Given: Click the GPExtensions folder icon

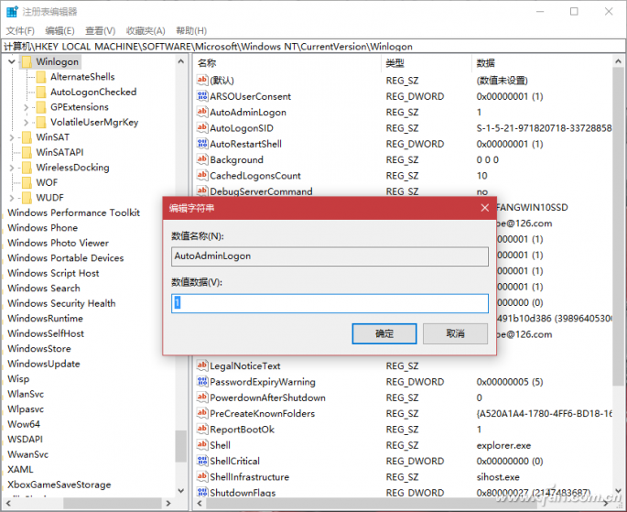Looking at the screenshot, I should [41, 107].
